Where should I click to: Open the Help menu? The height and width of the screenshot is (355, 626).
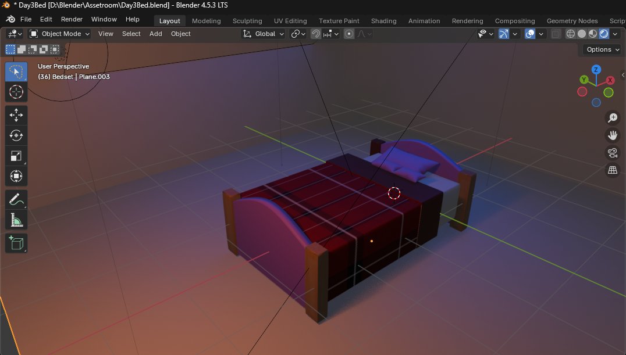tap(133, 19)
